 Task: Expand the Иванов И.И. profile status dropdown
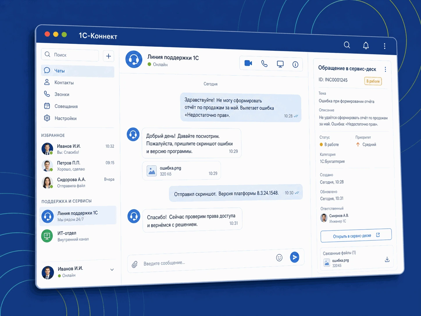pos(112,270)
